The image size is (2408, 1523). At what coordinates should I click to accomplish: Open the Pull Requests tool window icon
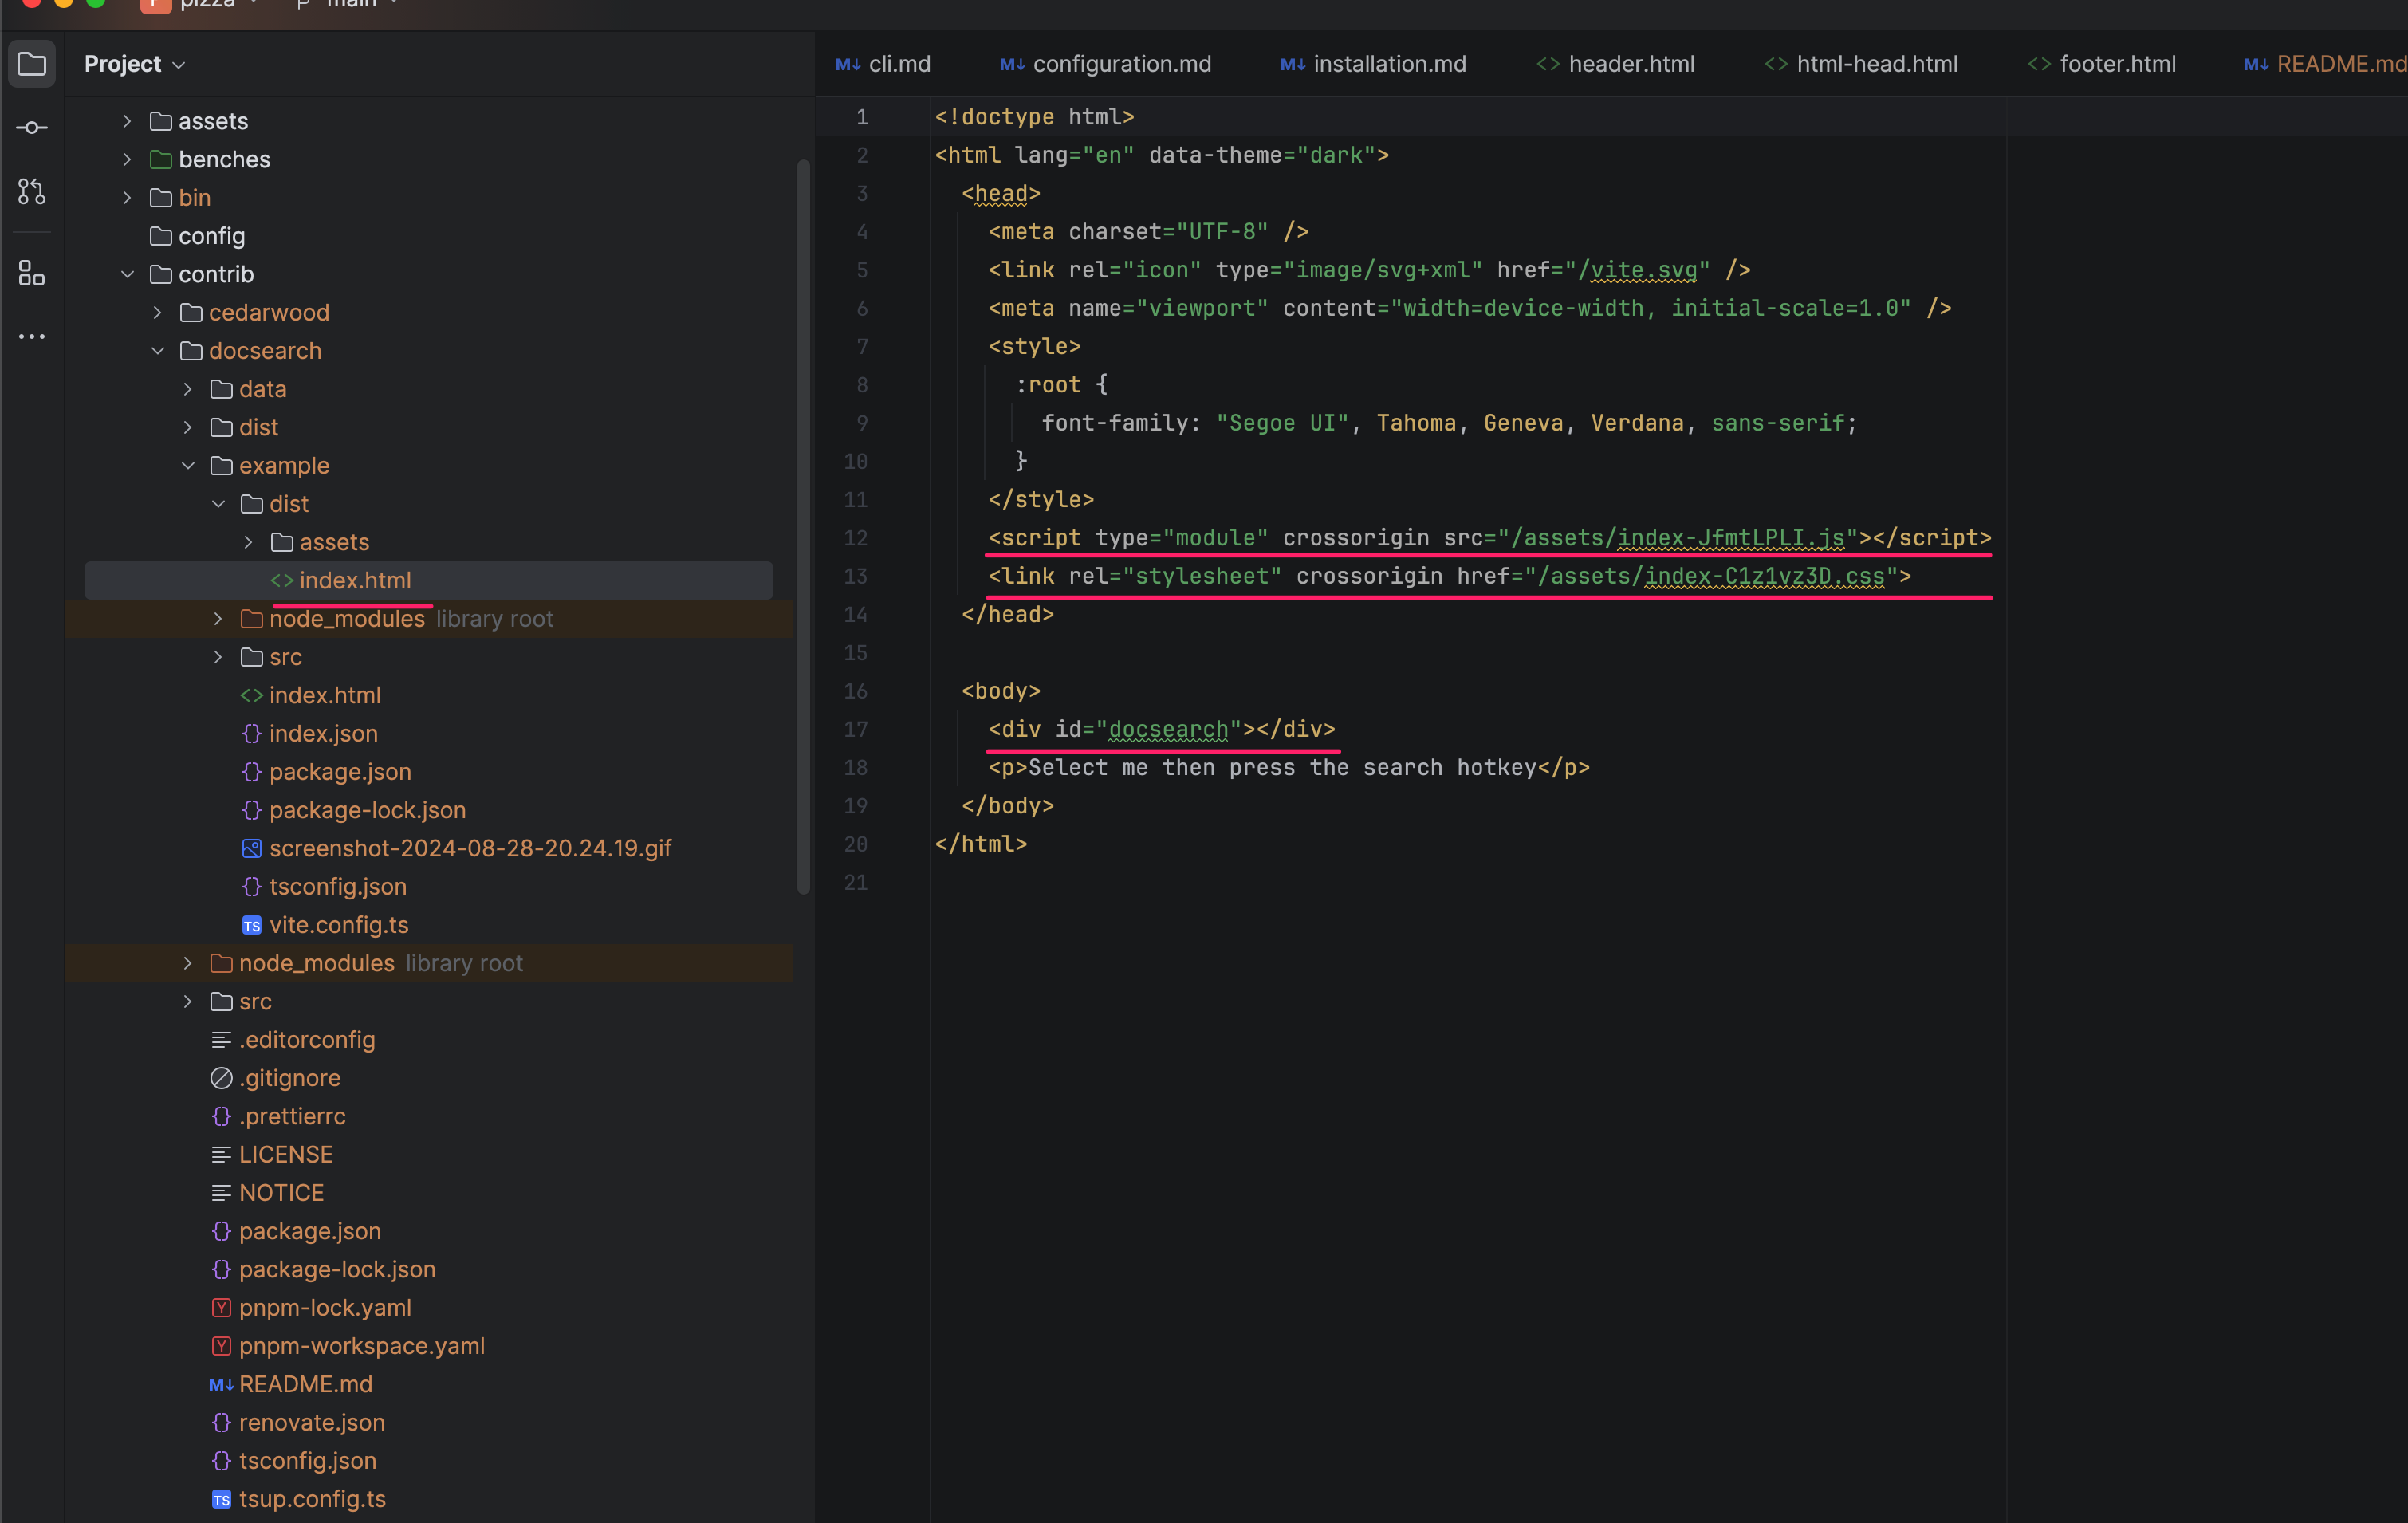point(32,191)
